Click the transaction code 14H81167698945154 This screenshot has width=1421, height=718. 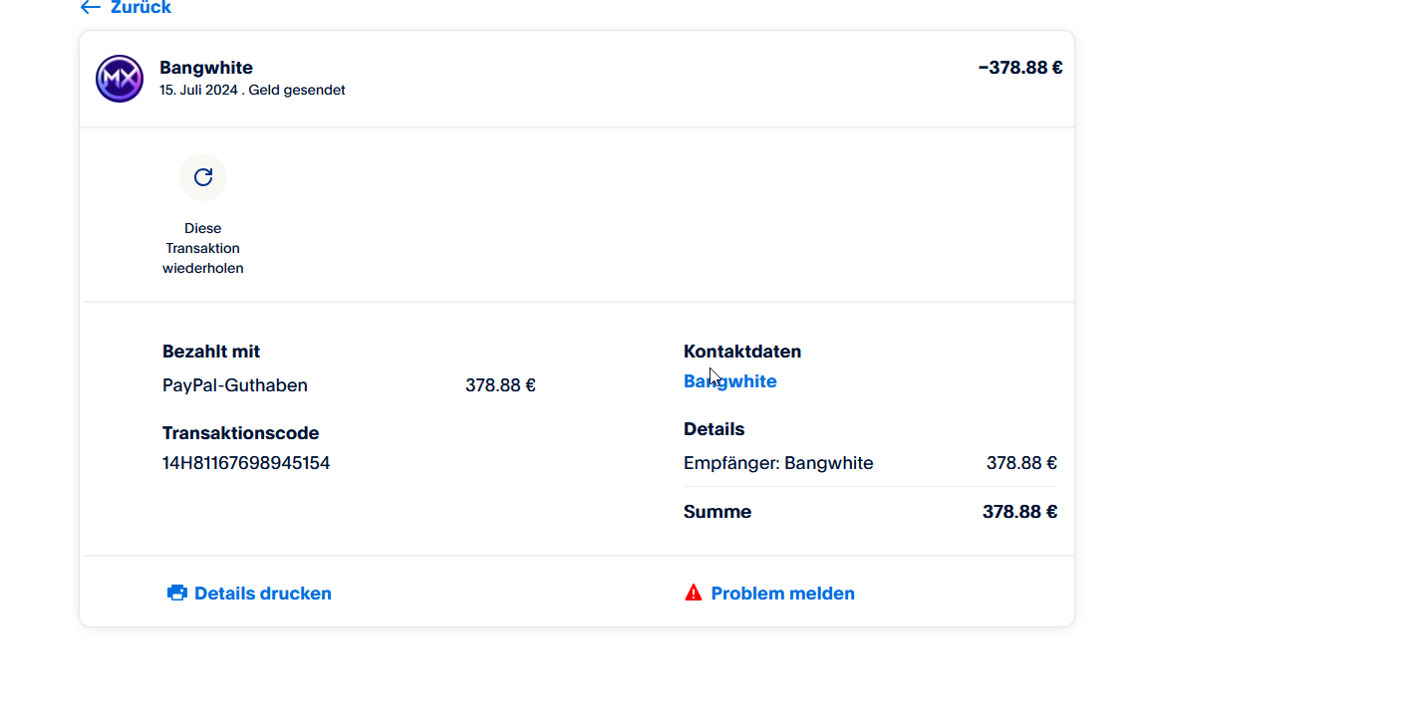click(x=246, y=463)
